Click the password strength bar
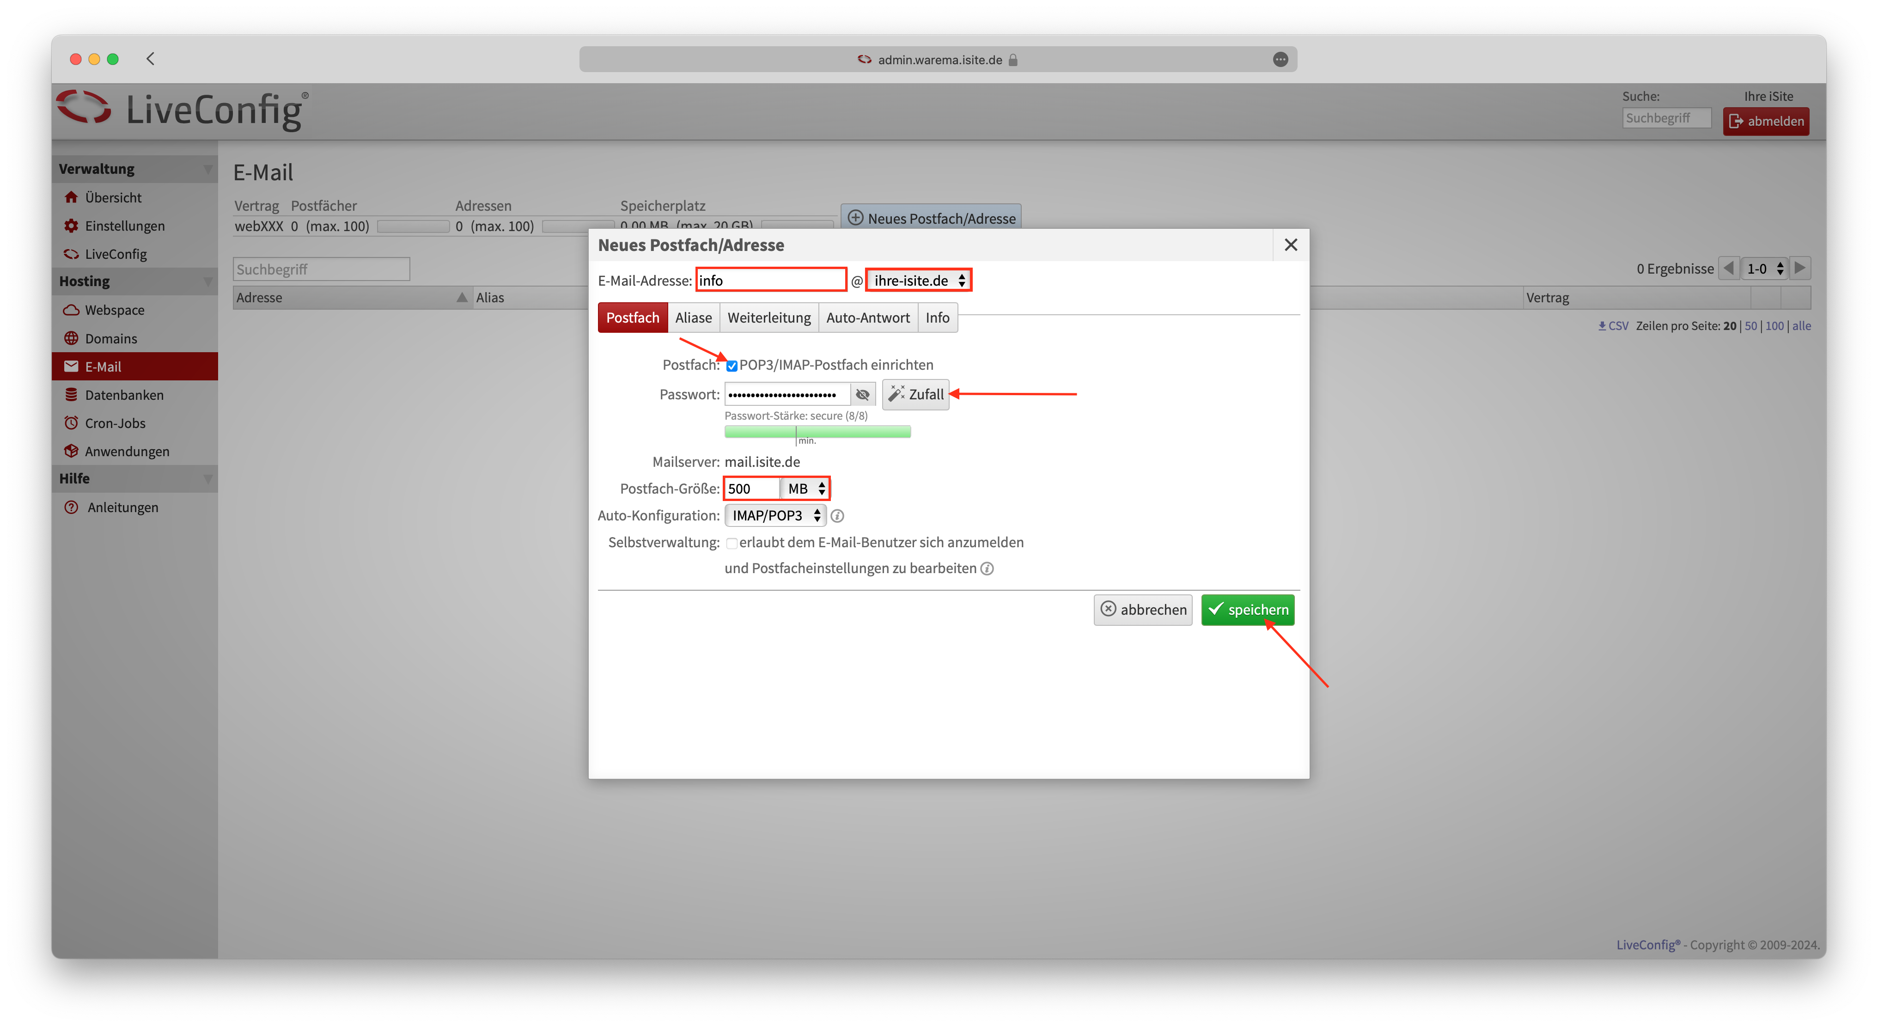The image size is (1878, 1027). [817, 432]
